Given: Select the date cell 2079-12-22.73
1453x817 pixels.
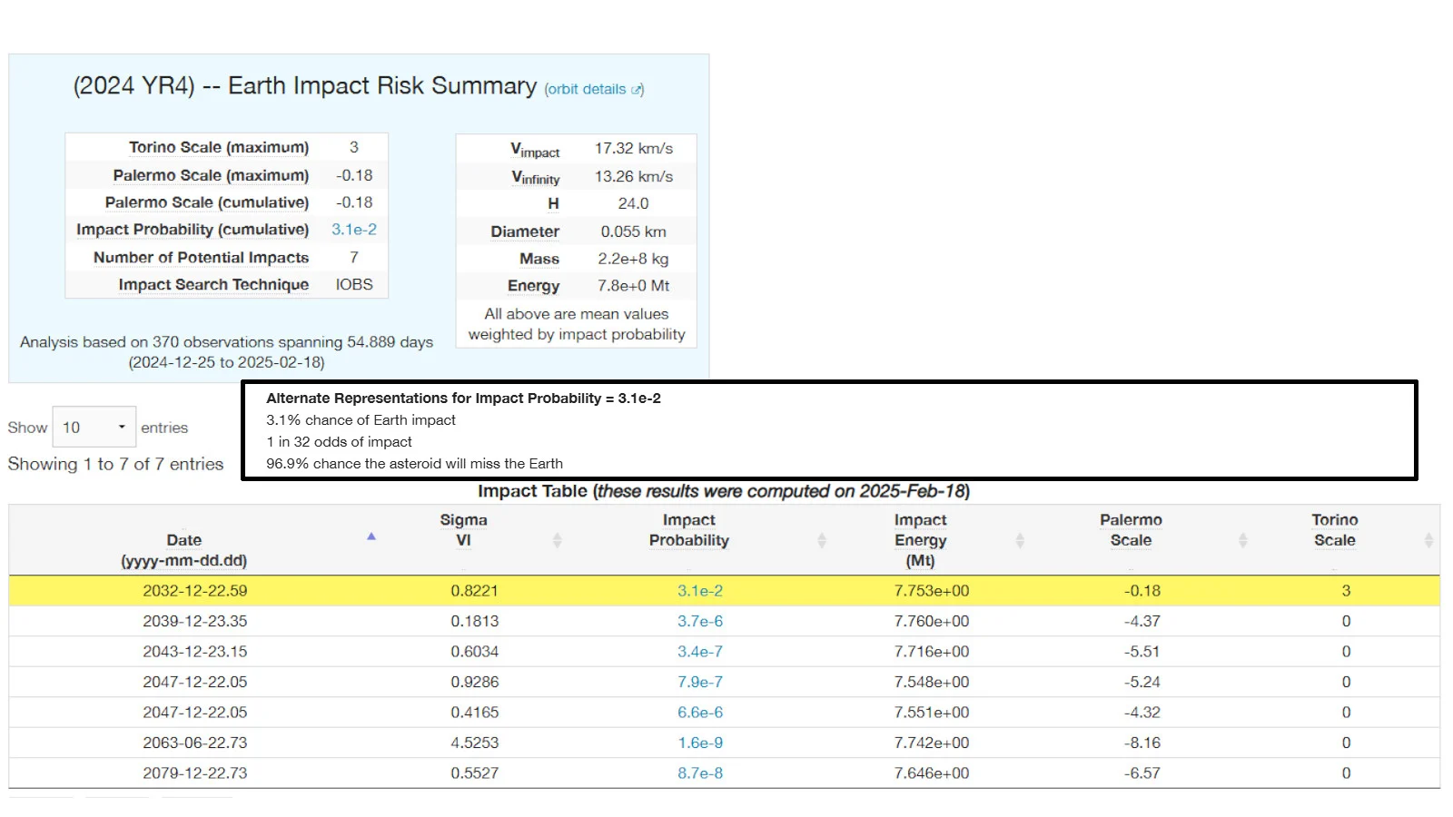Looking at the screenshot, I should click(195, 773).
